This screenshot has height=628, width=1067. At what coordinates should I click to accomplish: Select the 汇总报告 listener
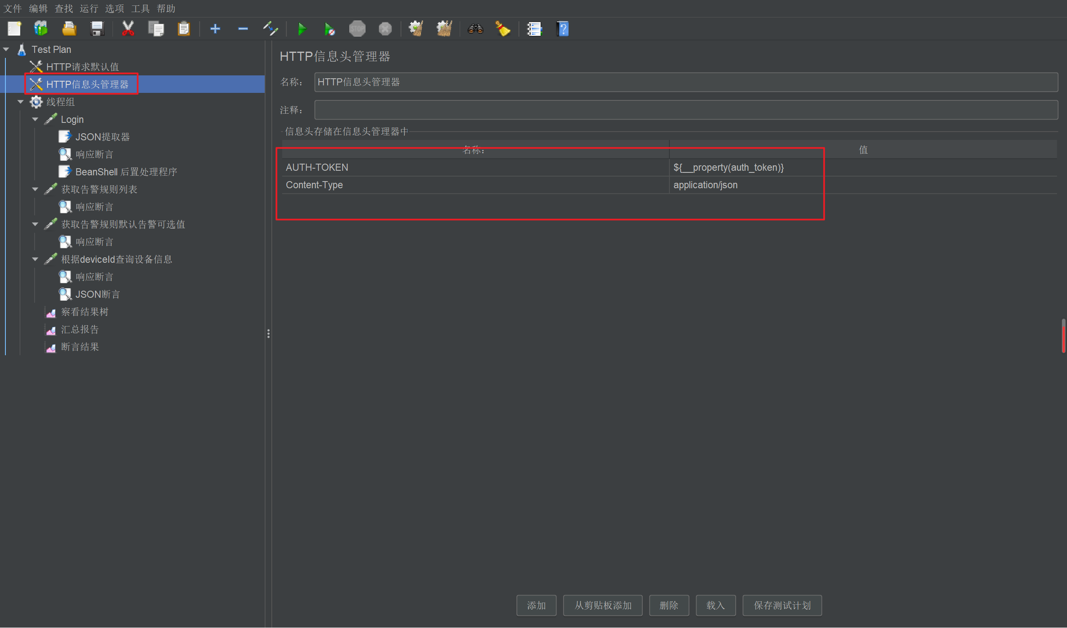pos(80,329)
